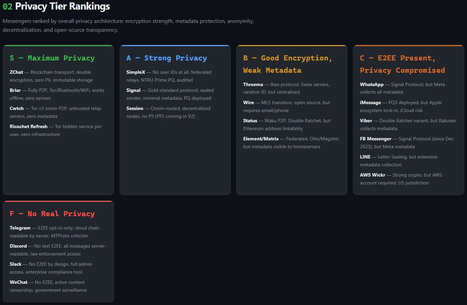Image resolution: width=467 pixels, height=305 pixels.
Task: Click the WeChat messenger name
Action: [18, 282]
